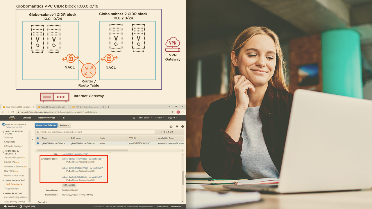Open table settings gear icon
This screenshot has width=372, height=209.
(177, 127)
